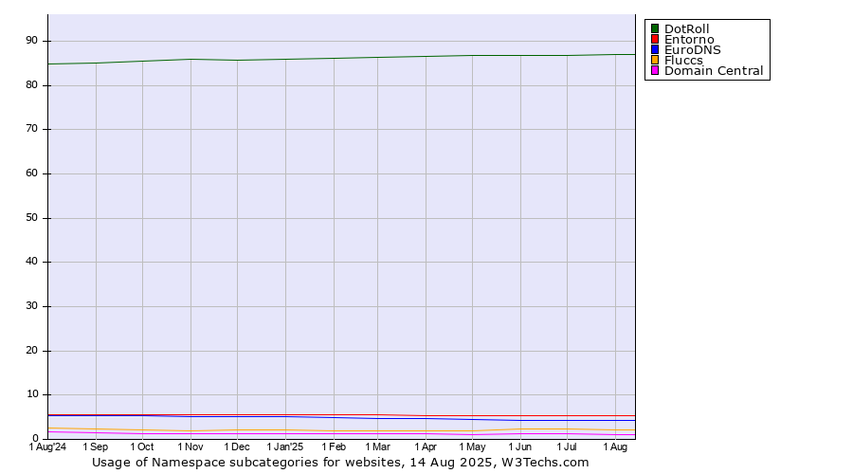
Task: Click the magenta Domain Central legend swatch
Action: click(655, 70)
